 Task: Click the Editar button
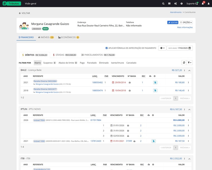[173, 23]
